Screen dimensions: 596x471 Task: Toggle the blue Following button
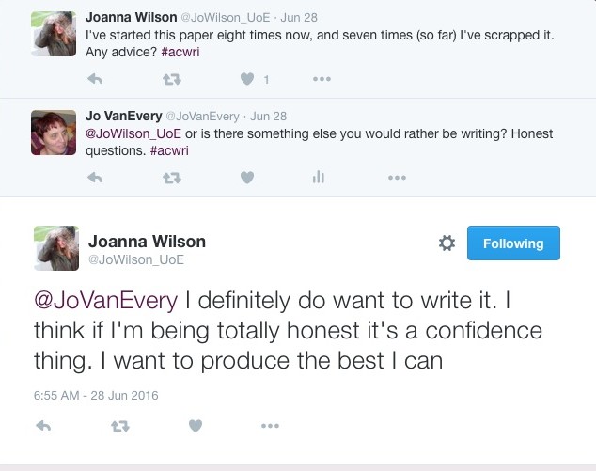(x=513, y=243)
